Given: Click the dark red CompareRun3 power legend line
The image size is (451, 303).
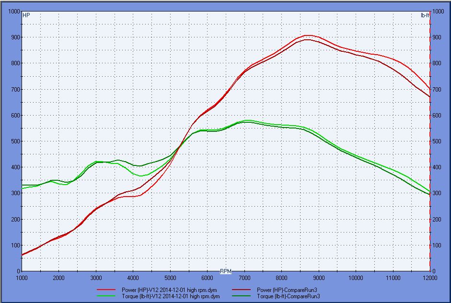Looking at the screenshot, I should (243, 290).
